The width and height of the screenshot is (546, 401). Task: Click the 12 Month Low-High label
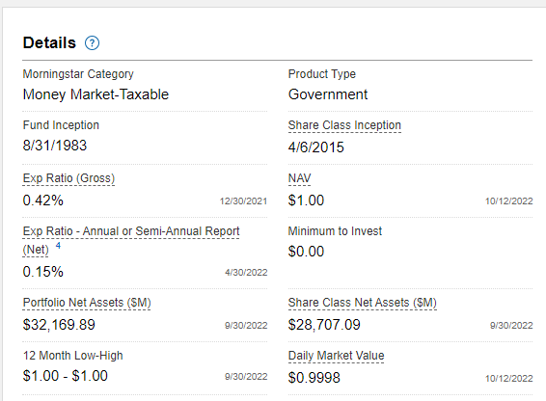(72, 356)
